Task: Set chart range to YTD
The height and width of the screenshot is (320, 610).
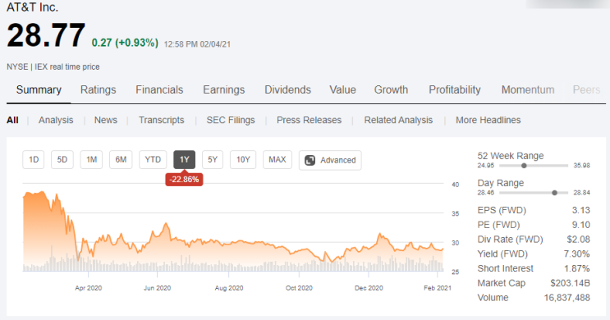Action: point(153,160)
